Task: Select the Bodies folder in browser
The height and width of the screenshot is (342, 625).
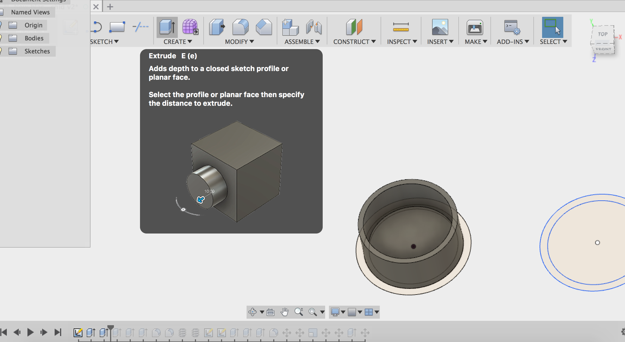Action: coord(34,38)
